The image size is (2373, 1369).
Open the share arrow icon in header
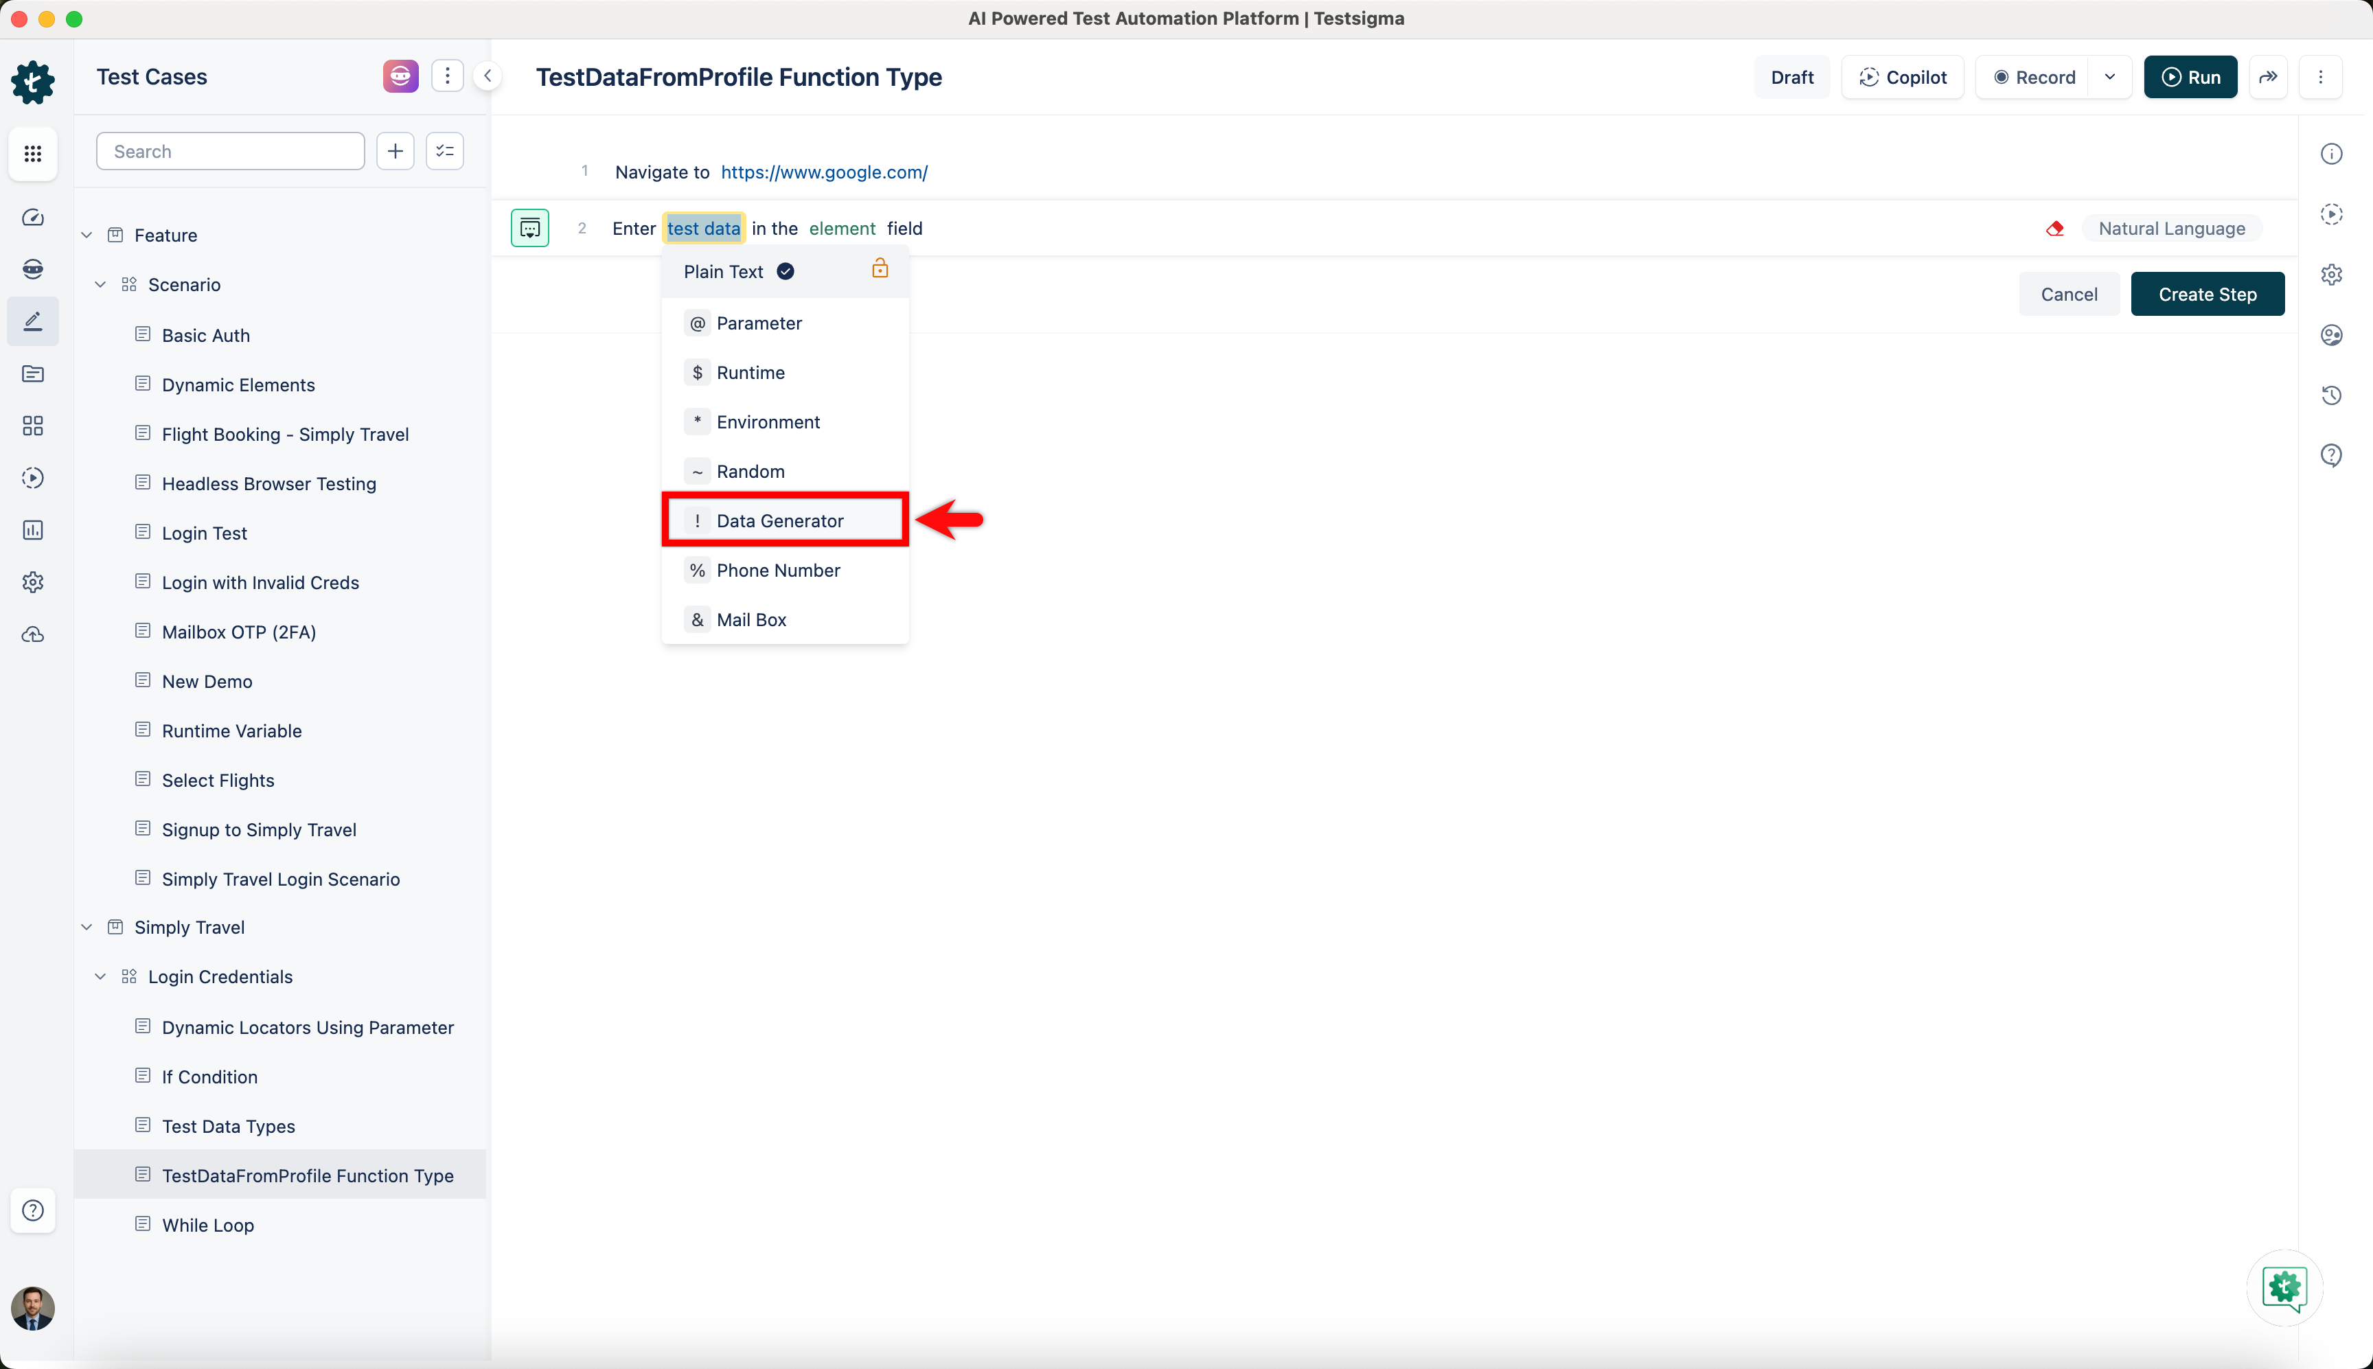tap(2269, 77)
